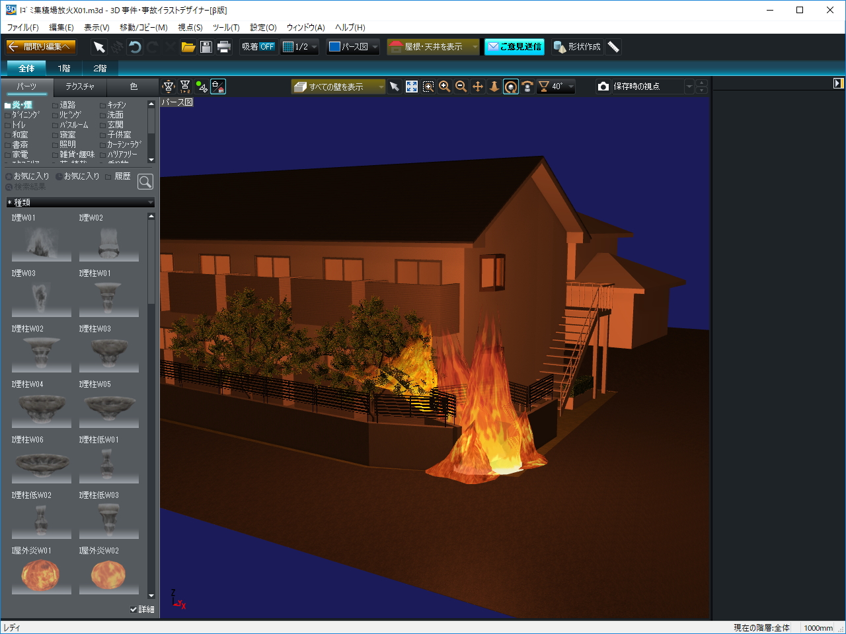
Task: Click the look-around head tool
Action: 527,87
